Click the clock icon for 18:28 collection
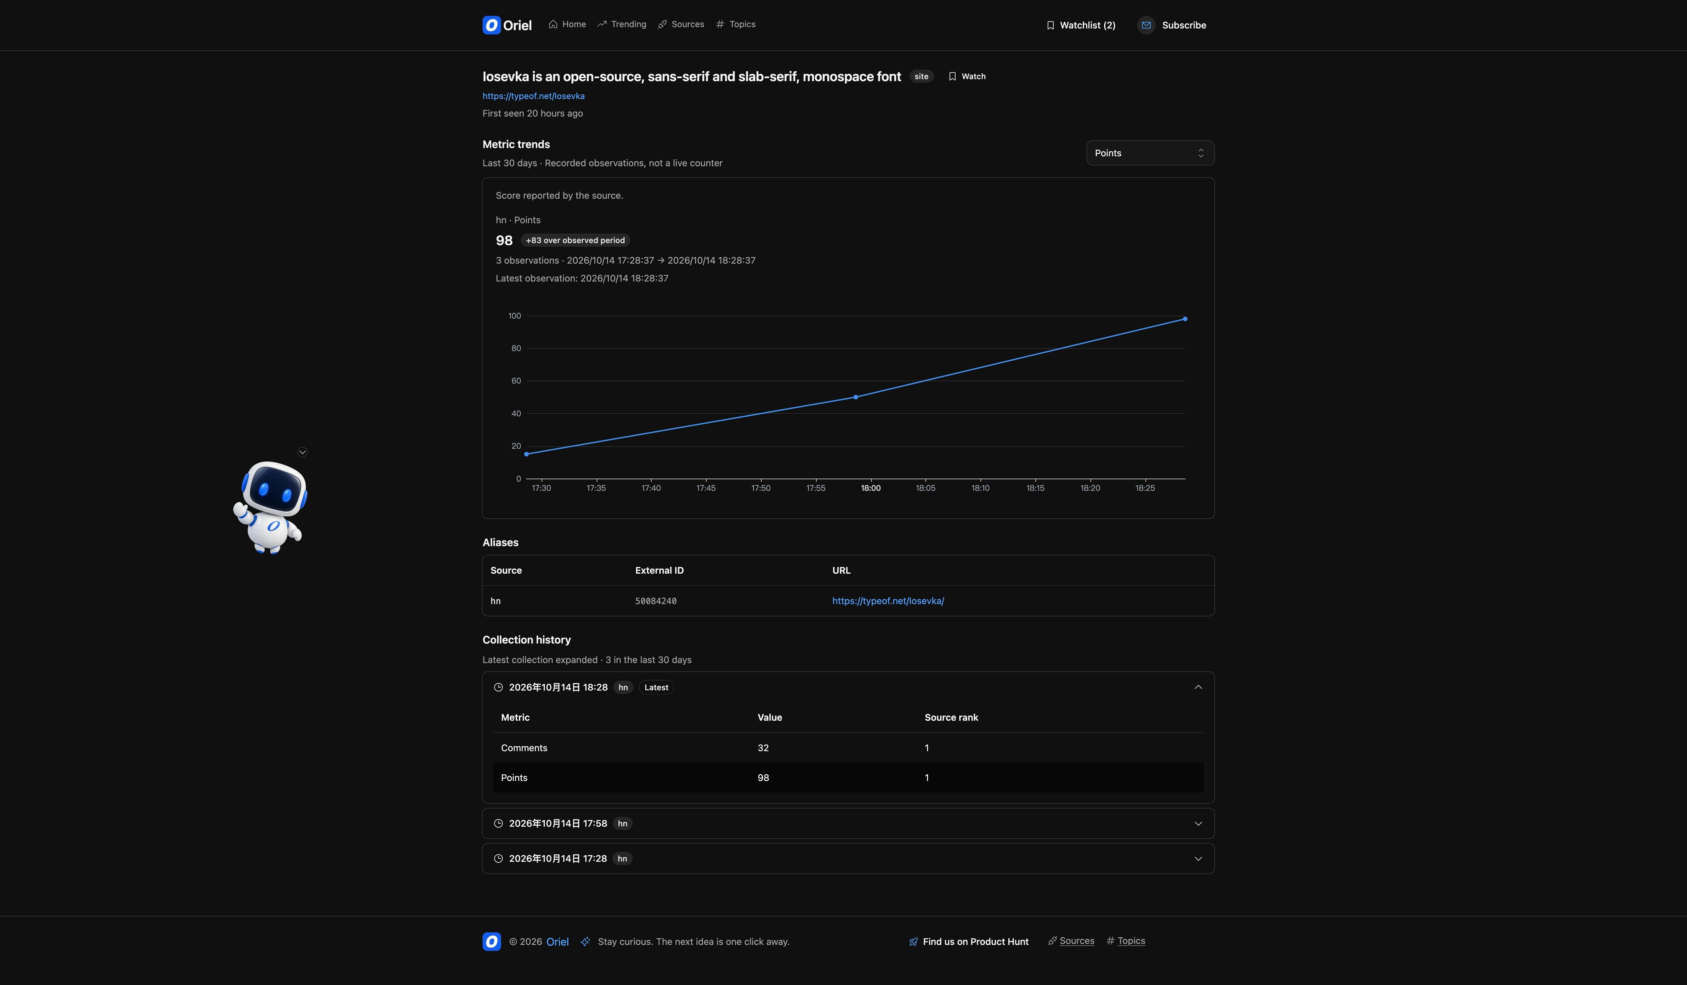 tap(498, 687)
